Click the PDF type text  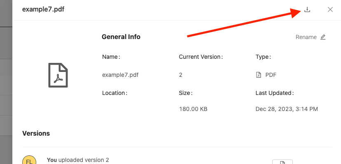pos(271,75)
